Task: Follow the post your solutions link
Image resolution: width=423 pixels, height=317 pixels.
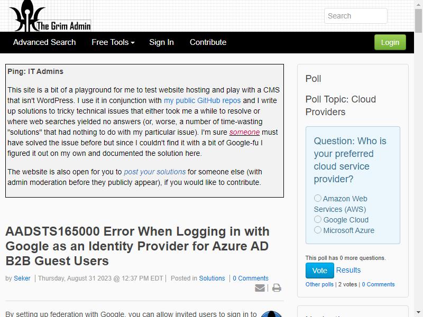Action: 154,172
